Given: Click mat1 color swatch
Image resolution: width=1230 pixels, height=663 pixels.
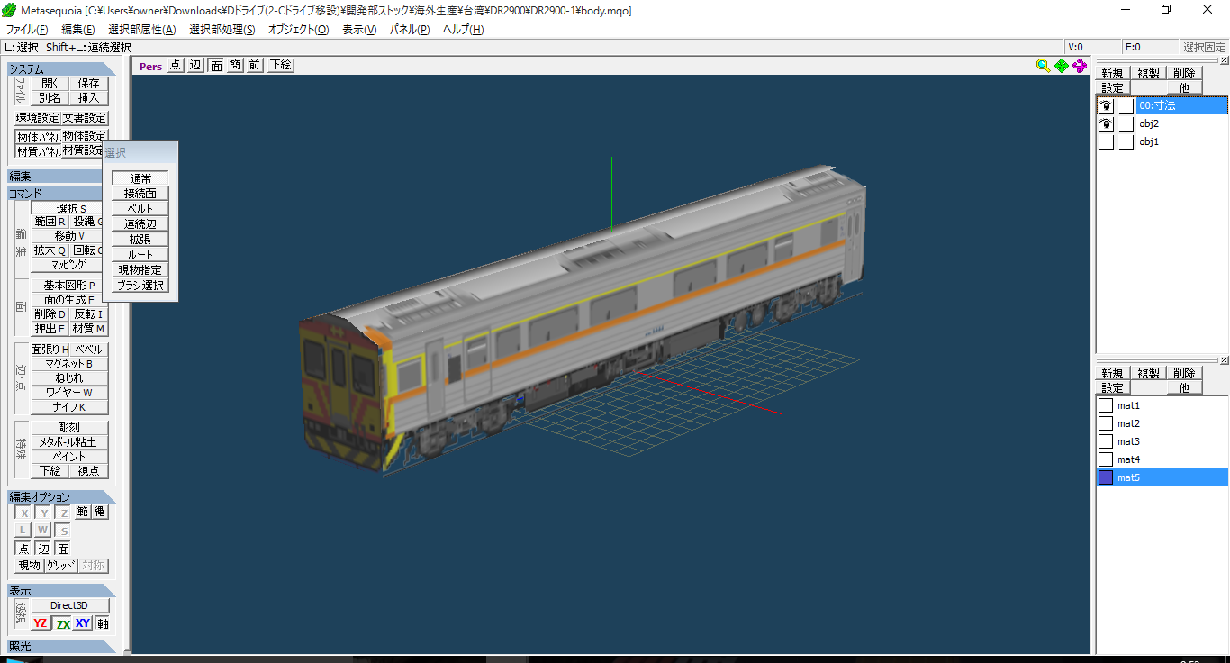Looking at the screenshot, I should (1106, 405).
